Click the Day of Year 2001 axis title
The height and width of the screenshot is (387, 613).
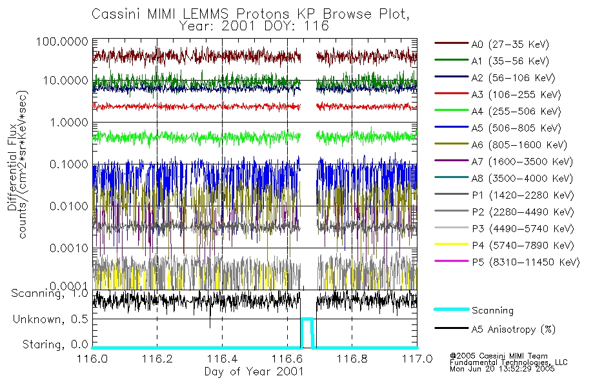pyautogui.click(x=254, y=372)
